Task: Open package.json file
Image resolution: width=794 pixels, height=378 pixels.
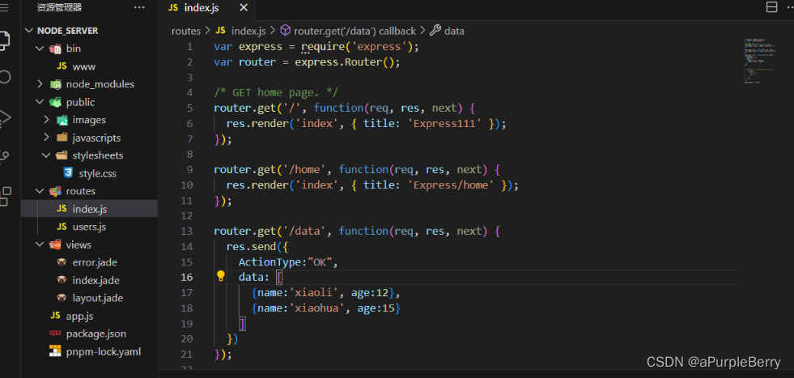Action: (96, 334)
